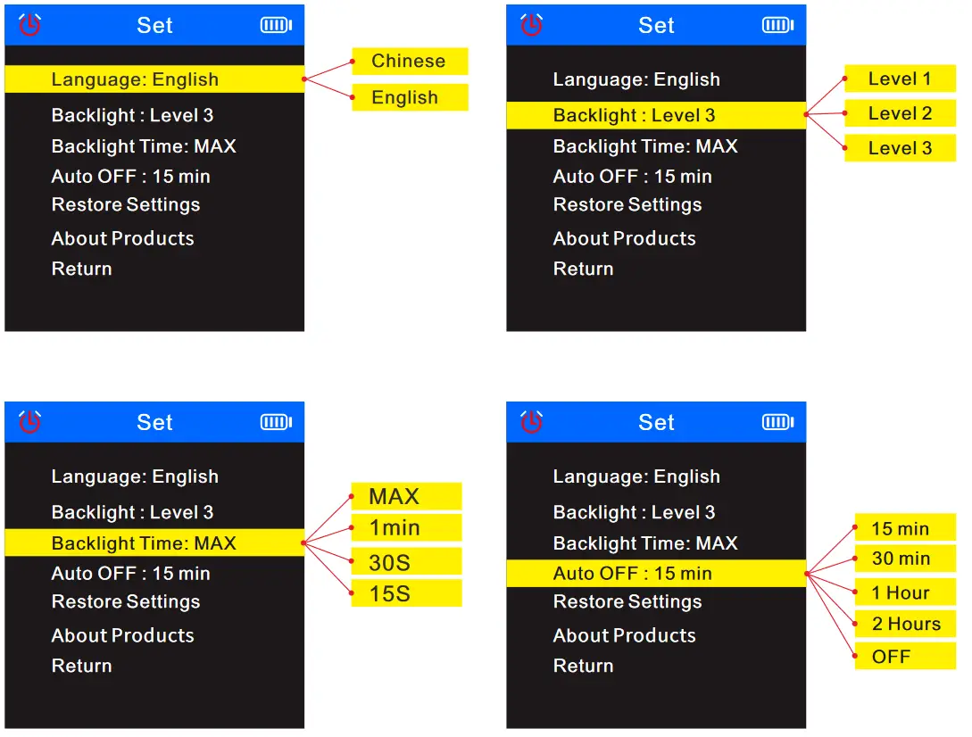Select highlighted Backlight : Level 3 row
Viewport: 972px width, 737px height.
pyautogui.click(x=656, y=115)
